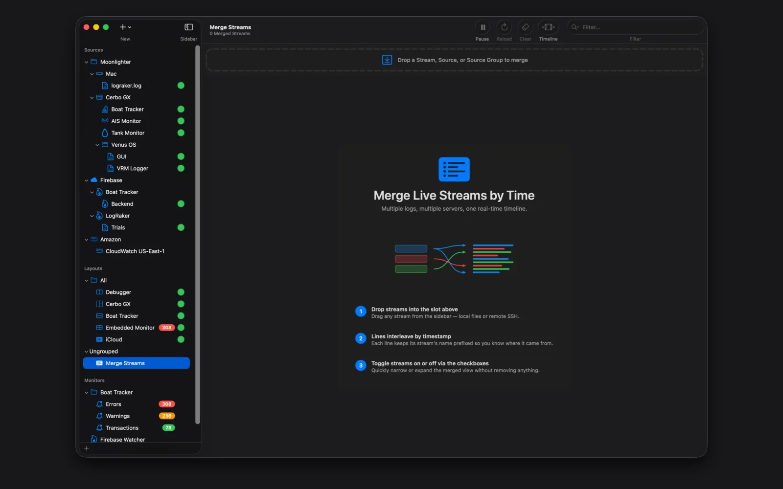Click the Firebase cloud icon

pos(94,180)
